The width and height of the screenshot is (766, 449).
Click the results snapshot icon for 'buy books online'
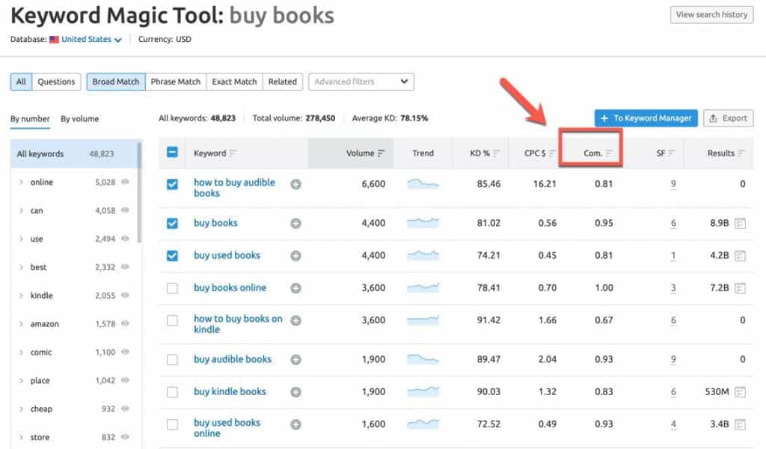click(x=740, y=288)
